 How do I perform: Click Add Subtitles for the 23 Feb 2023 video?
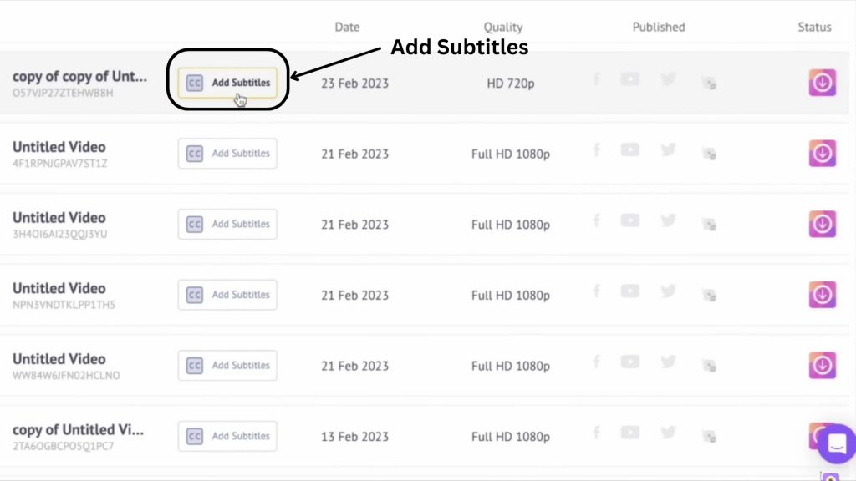point(227,83)
